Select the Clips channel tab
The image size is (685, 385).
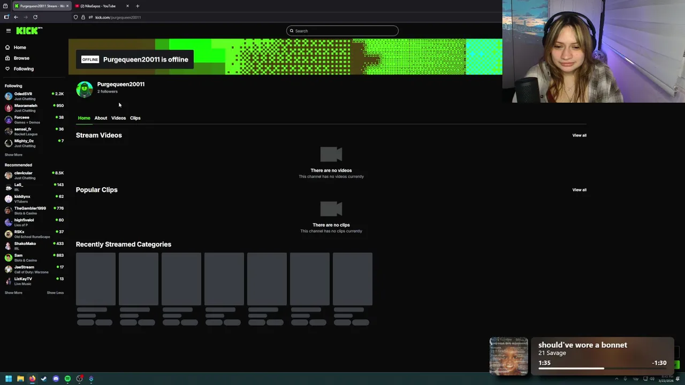(x=135, y=118)
